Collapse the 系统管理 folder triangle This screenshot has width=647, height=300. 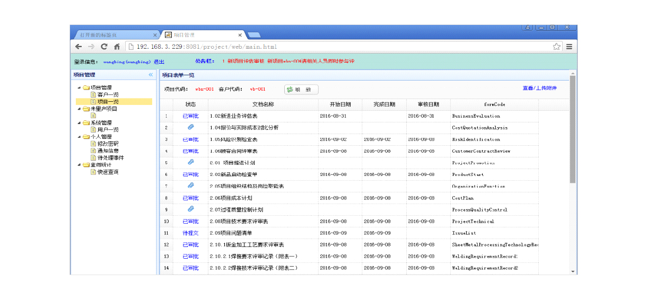point(80,122)
